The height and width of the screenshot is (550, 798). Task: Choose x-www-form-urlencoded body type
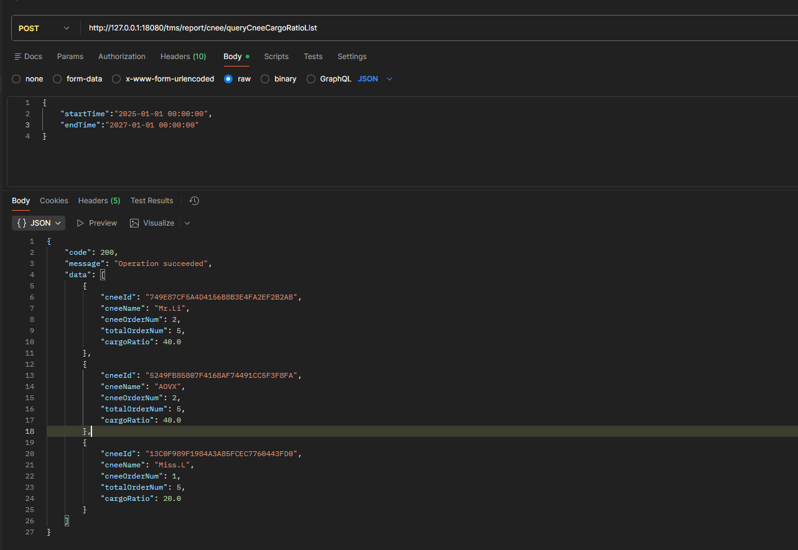(116, 79)
